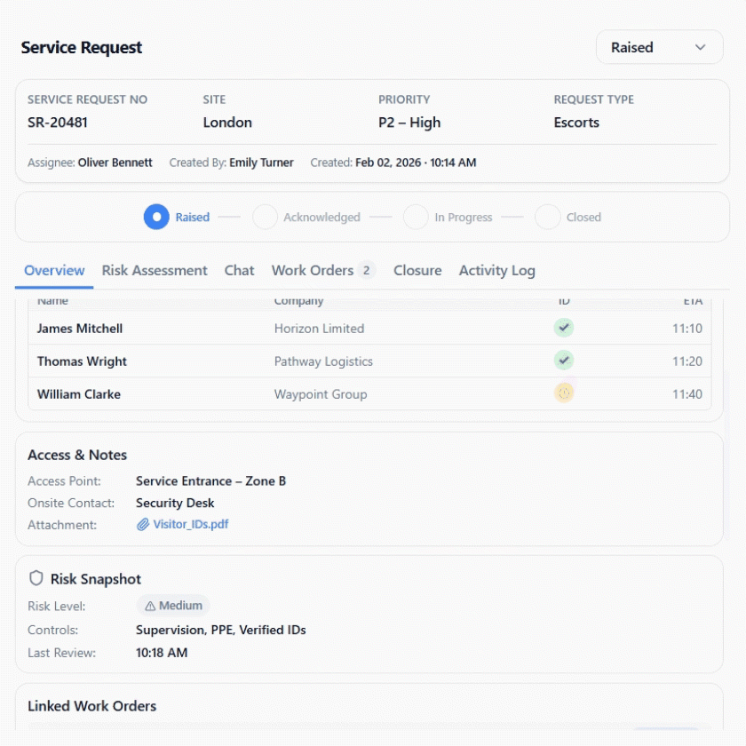Click Thomas Wright's verified ID check icon
The height and width of the screenshot is (746, 746).
click(x=564, y=361)
